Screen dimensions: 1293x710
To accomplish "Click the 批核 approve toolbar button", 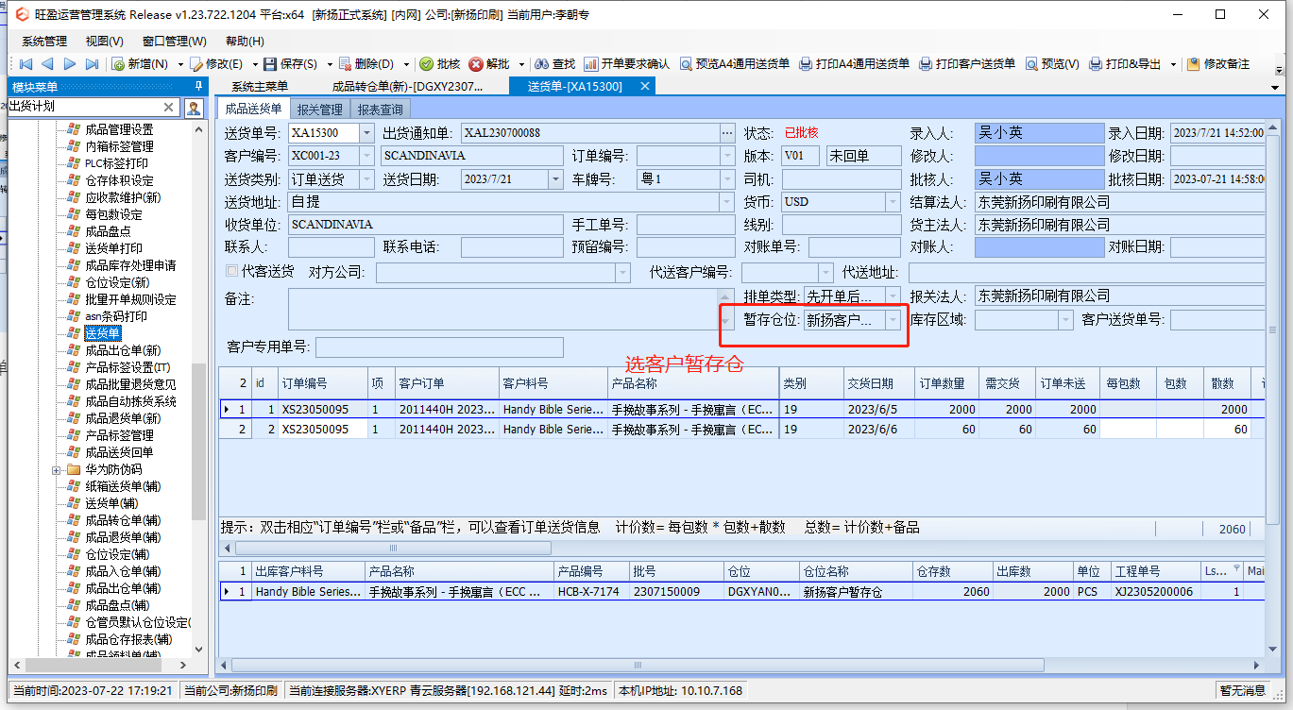I will (440, 64).
